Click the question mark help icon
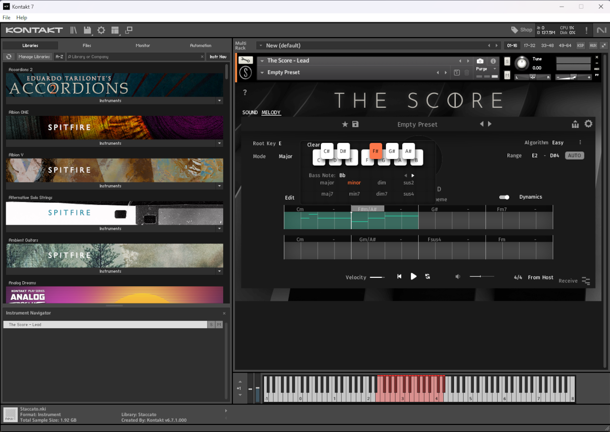 pos(245,92)
